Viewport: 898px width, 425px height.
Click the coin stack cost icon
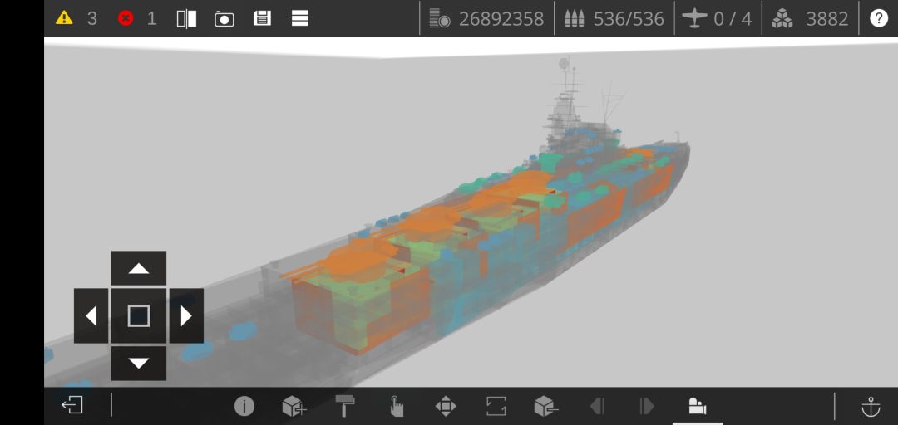(439, 18)
